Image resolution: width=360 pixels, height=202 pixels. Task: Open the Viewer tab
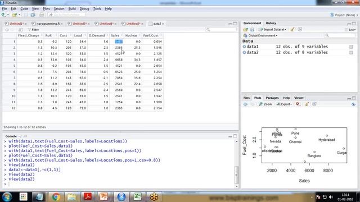tap(299, 98)
